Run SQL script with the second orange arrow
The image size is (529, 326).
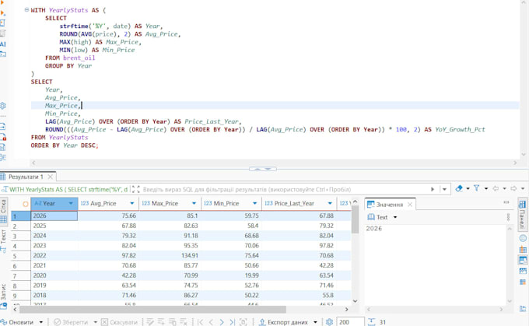2,12
